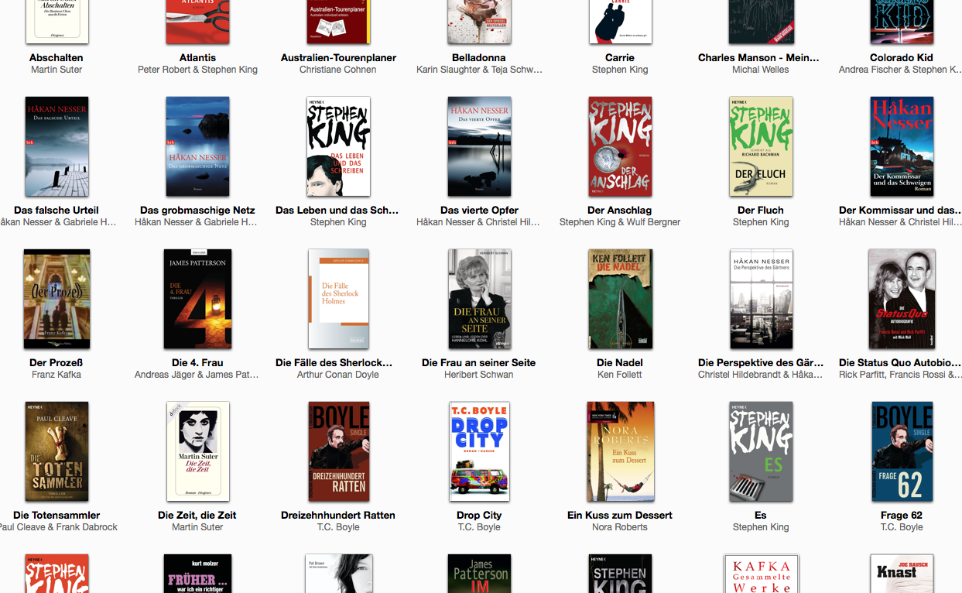962x593 pixels.
Task: Open the Die Nadel book cover
Action: 620,299
